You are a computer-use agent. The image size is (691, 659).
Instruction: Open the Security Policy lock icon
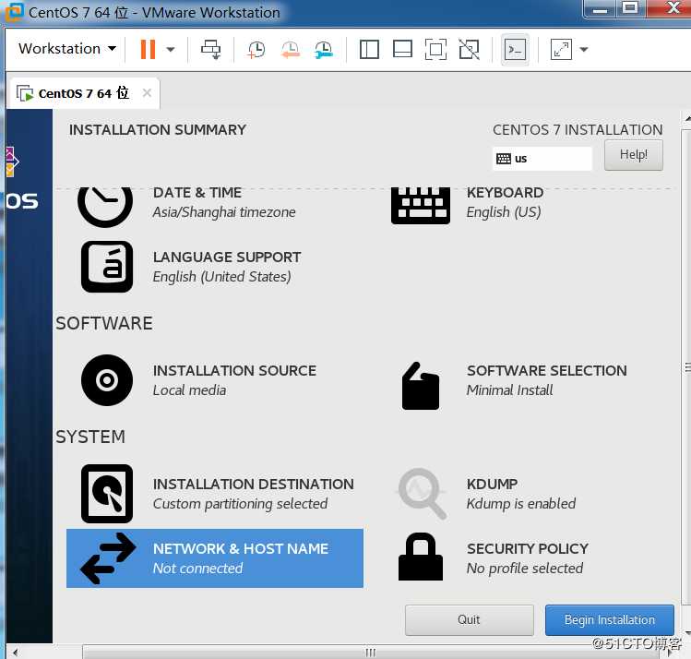click(421, 557)
